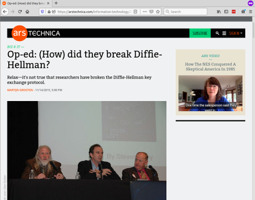This screenshot has height=200, width=255.
Task: Expand the Ars site section menu
Action: pos(224,33)
